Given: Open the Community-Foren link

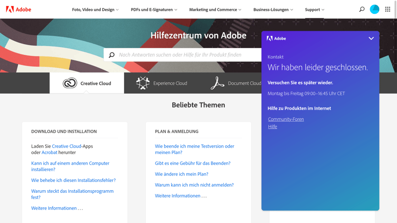Looking at the screenshot, I should [x=286, y=119].
